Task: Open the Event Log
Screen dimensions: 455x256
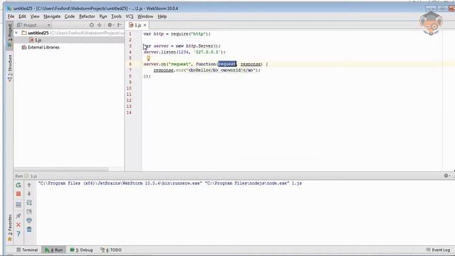Action: click(x=438, y=250)
